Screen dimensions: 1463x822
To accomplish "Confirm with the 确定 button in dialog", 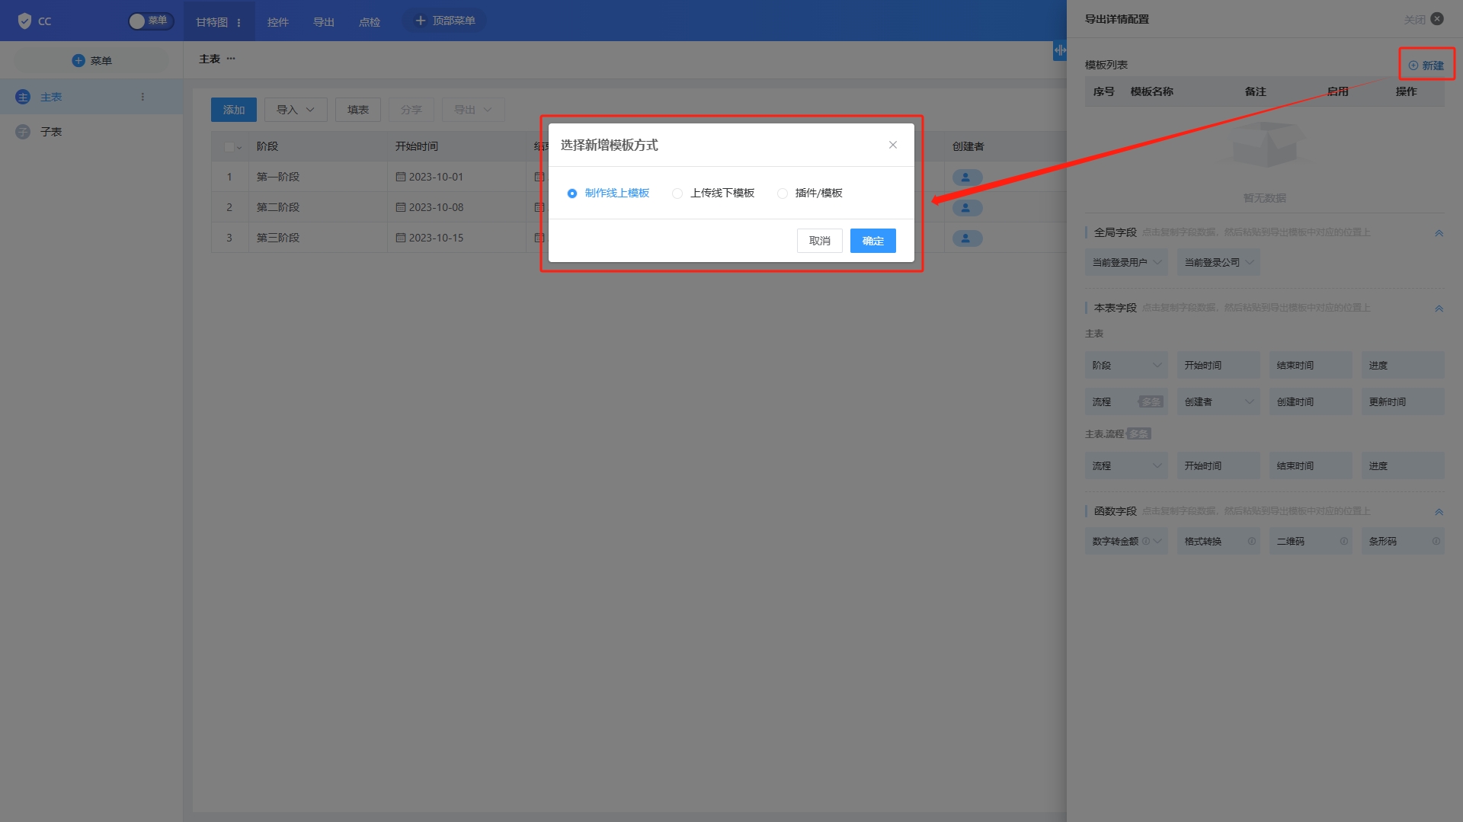I will click(x=872, y=241).
